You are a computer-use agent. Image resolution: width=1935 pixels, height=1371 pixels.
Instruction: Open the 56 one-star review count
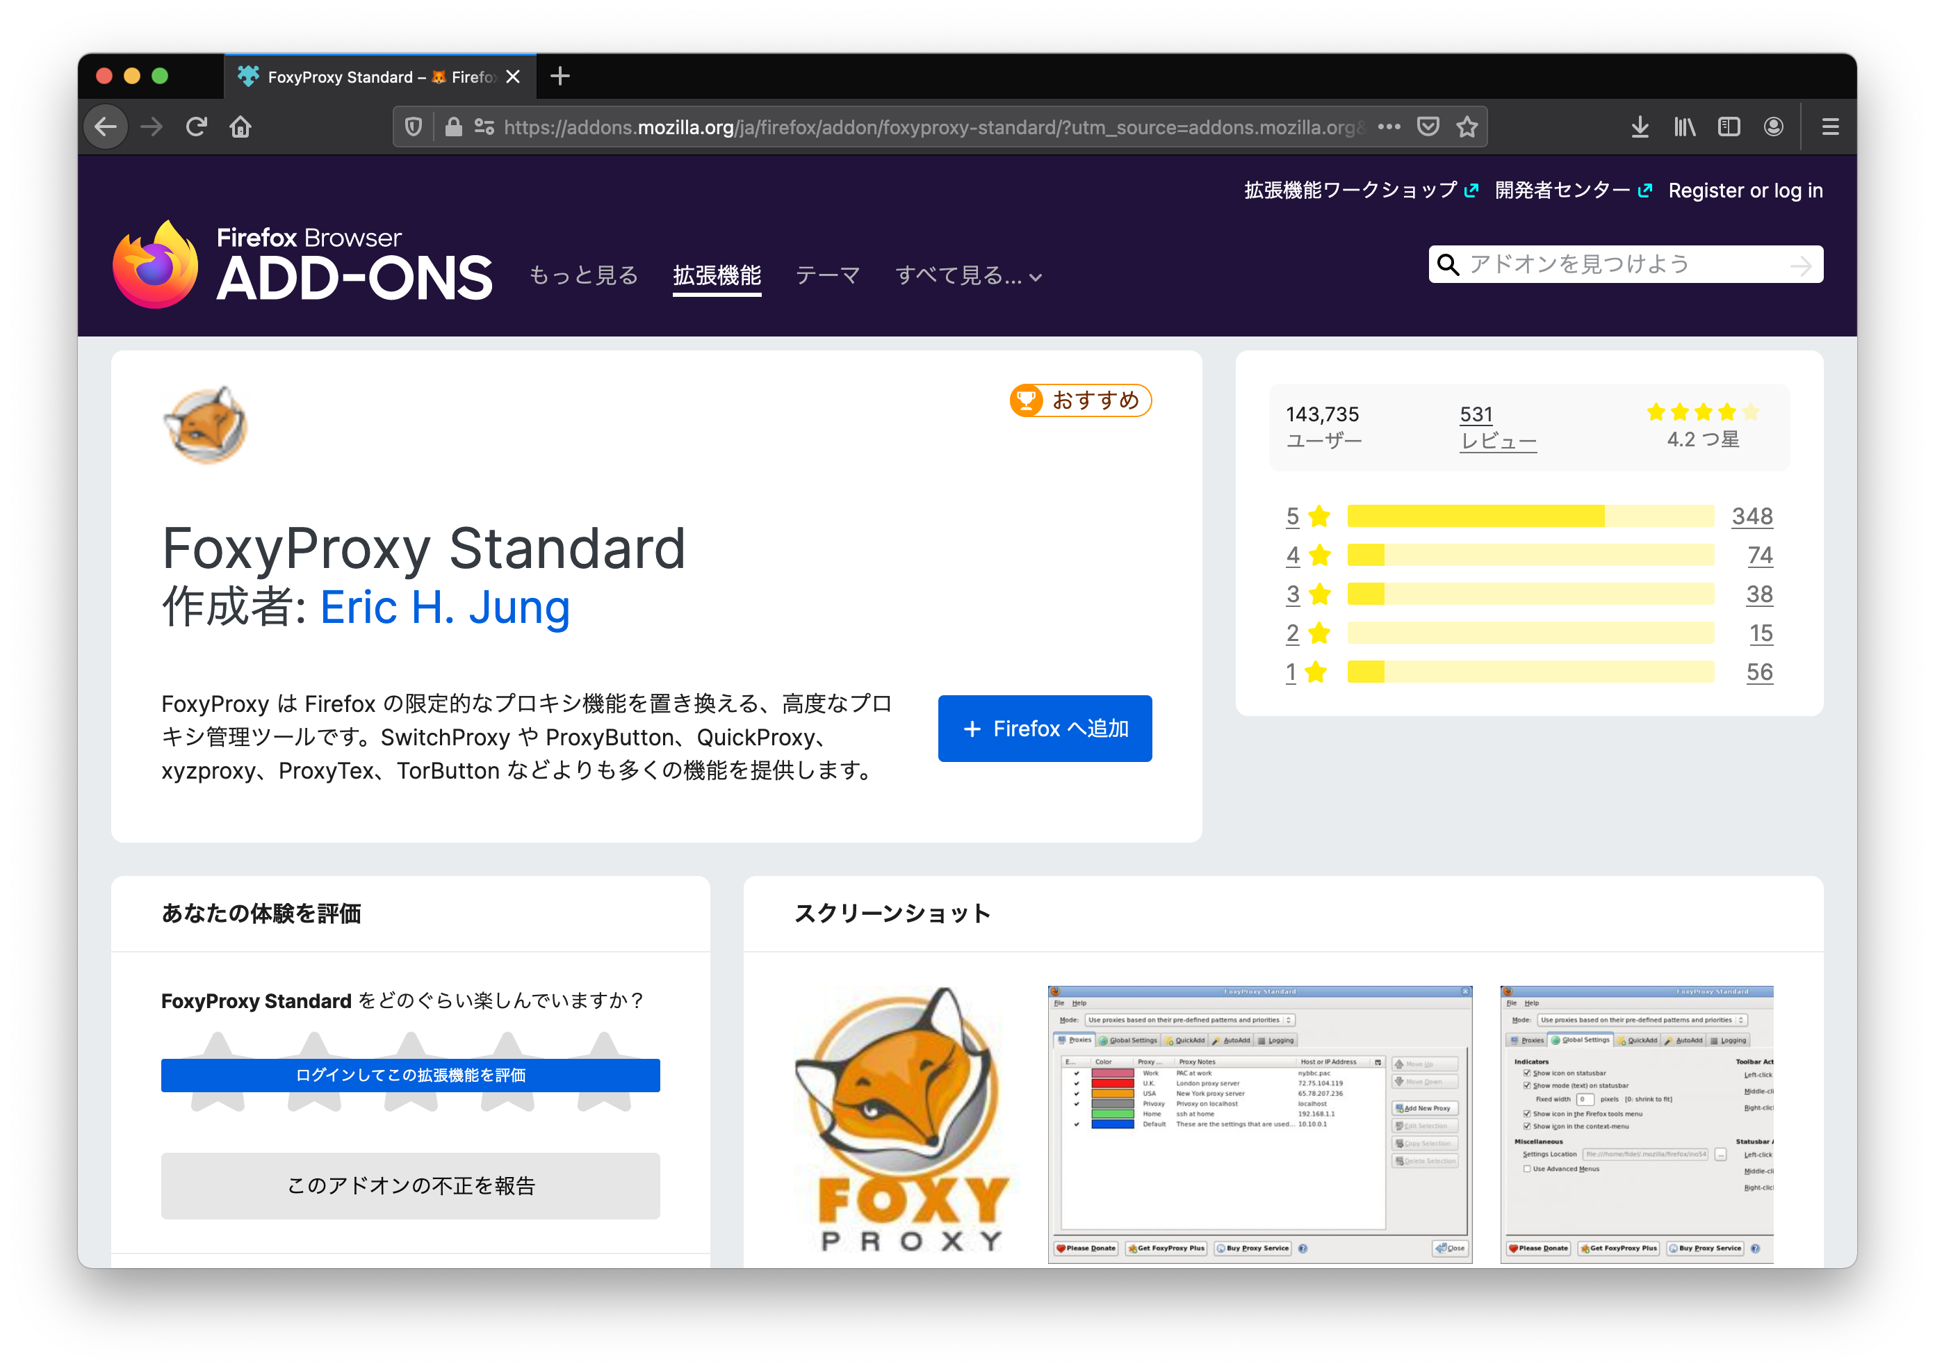1758,672
